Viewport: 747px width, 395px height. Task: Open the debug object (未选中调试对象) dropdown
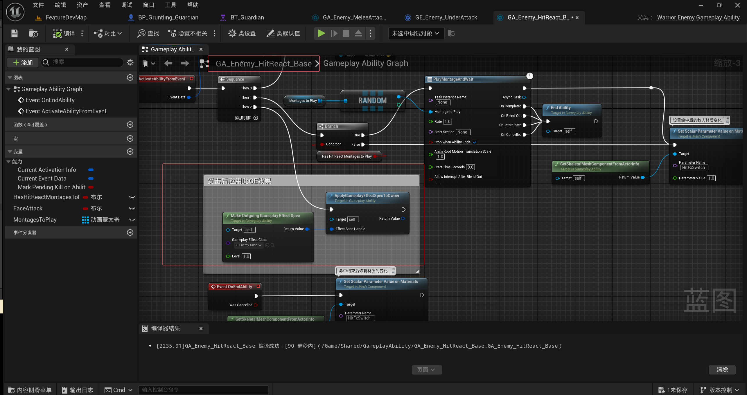click(x=416, y=33)
